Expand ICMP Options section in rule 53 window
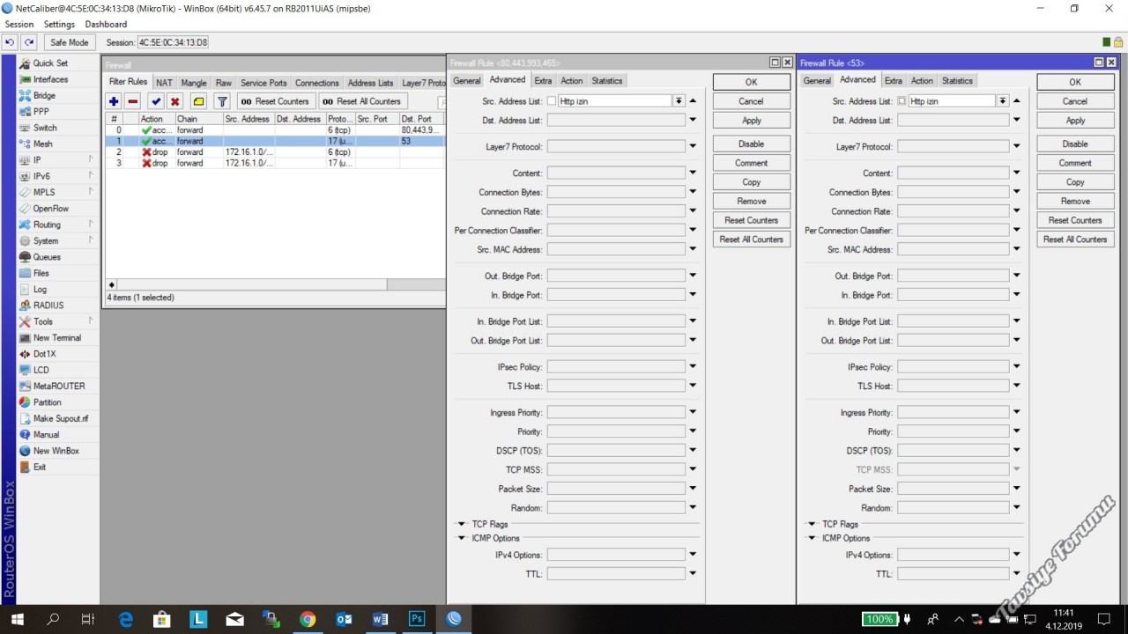 tap(812, 538)
